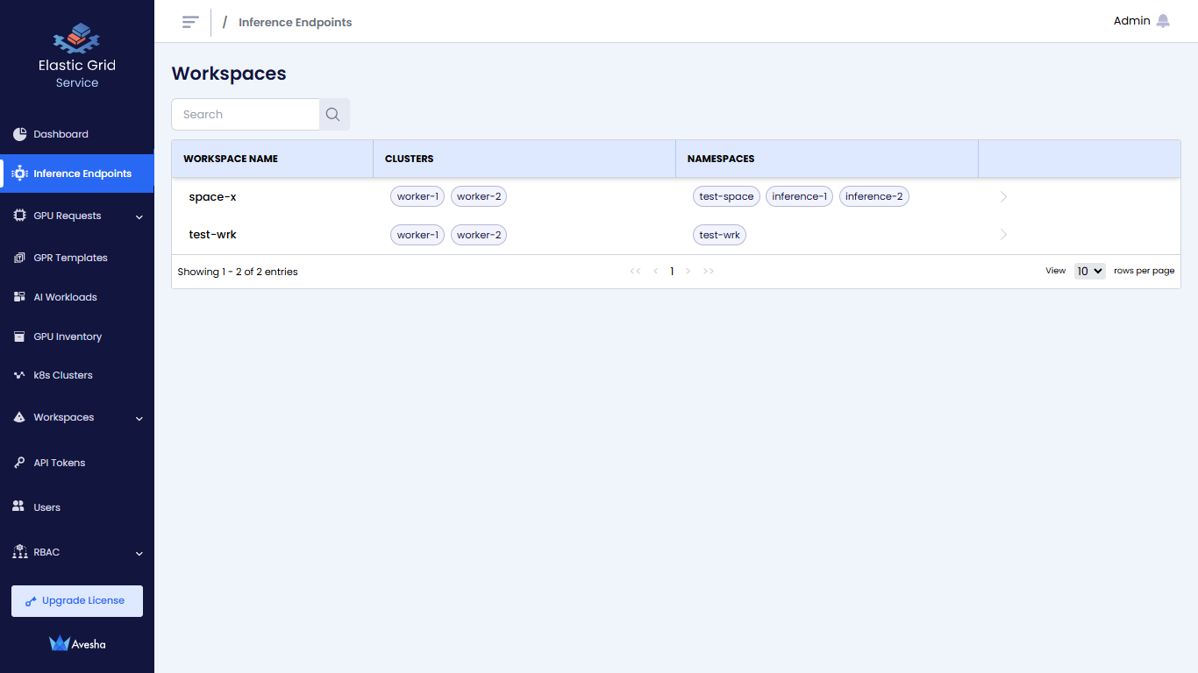Click the Dashboard pie chart icon
This screenshot has width=1198, height=673.
point(19,134)
